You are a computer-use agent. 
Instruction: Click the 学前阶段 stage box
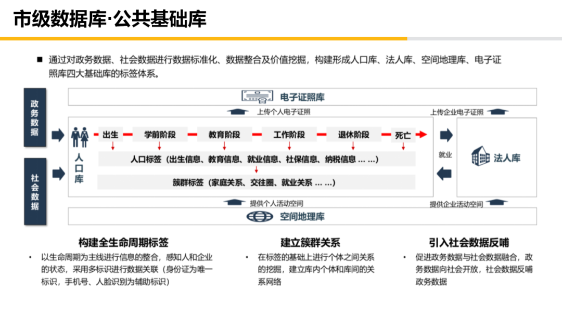point(160,135)
